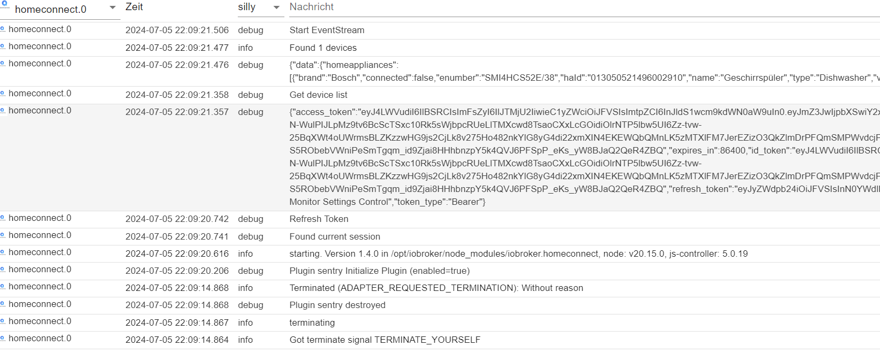Expand the silly log level dropdown
This screenshot has width=880, height=361.
coord(260,7)
